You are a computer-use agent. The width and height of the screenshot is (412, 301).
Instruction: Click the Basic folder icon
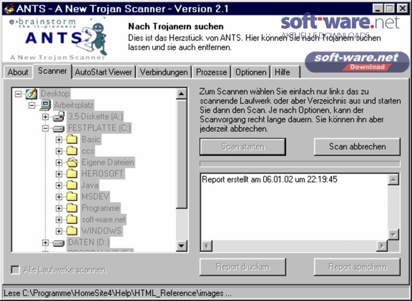point(72,140)
